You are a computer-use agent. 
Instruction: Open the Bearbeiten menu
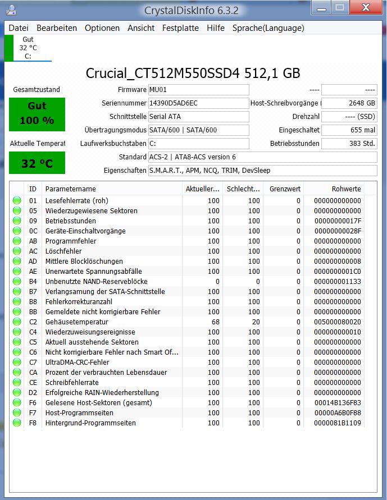[x=57, y=28]
